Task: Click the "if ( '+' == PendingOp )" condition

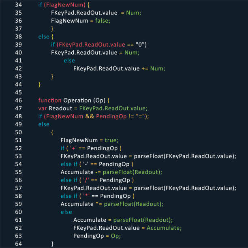Action: click(x=91, y=148)
